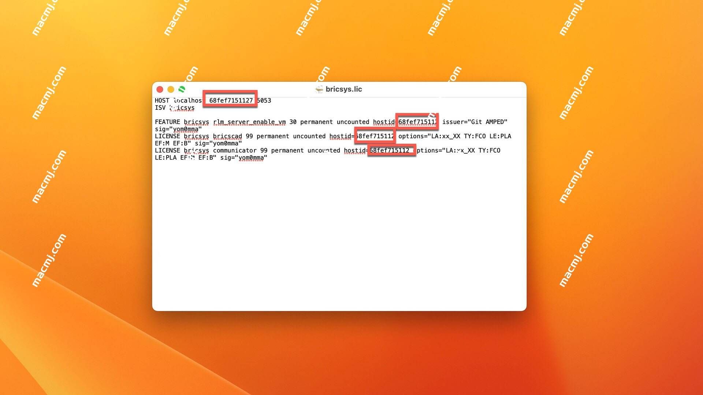The height and width of the screenshot is (395, 703).
Task: Select the HOST hostid value field
Action: (231, 100)
